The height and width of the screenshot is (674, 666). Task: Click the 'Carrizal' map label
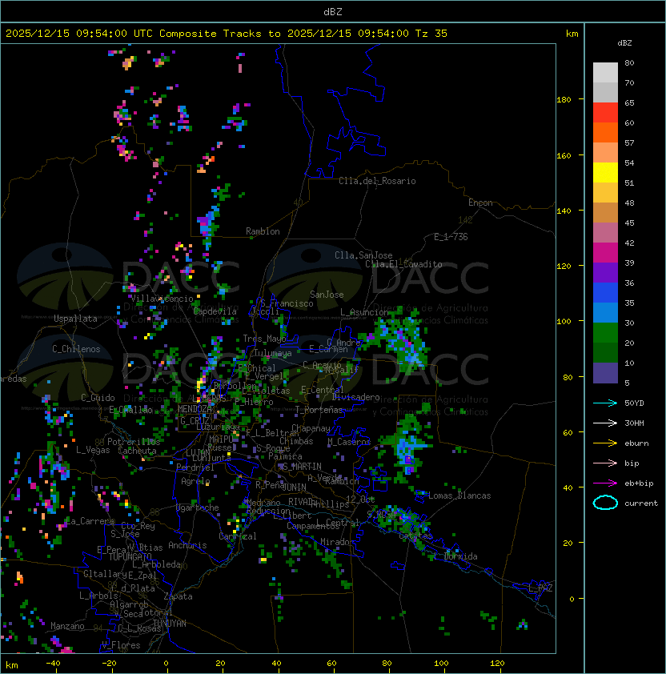coord(237,536)
